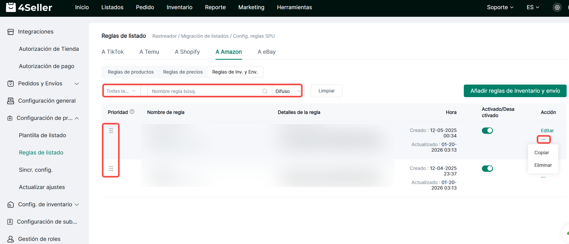569x244 pixels.
Task: Open Plantilla de listado in sidebar
Action: click(x=42, y=135)
